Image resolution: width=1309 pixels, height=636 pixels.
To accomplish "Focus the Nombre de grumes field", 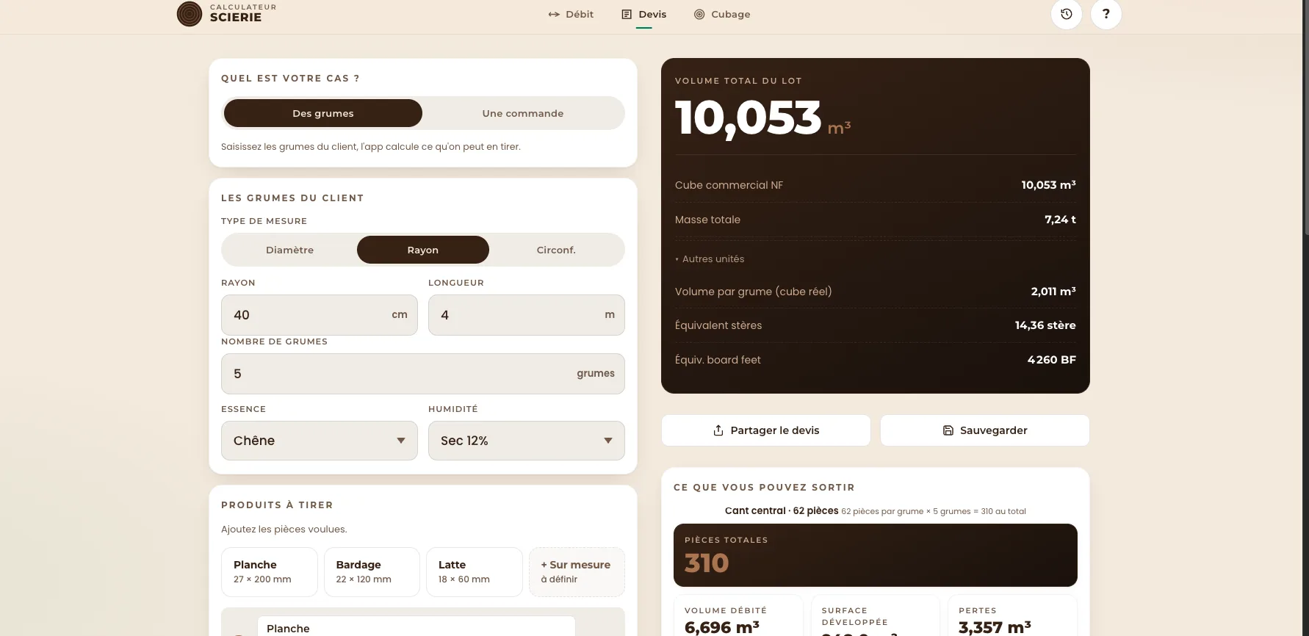I will 423,374.
